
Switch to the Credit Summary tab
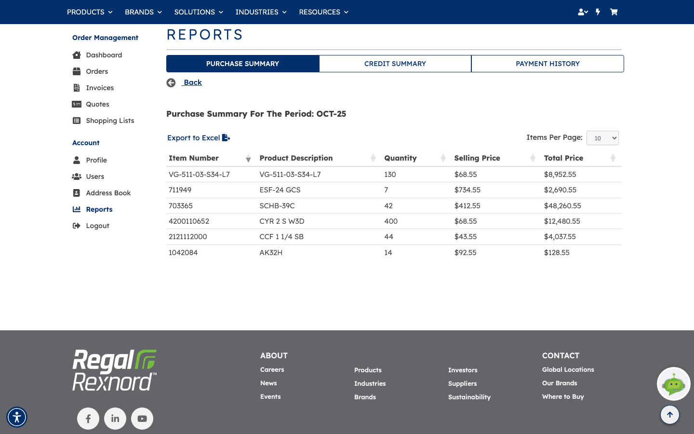[x=395, y=64]
